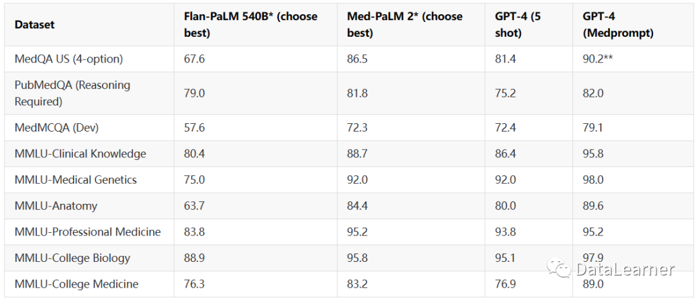The height and width of the screenshot is (298, 697).
Task: Click the Flan-PaLM 540B column header
Action: click(x=250, y=25)
